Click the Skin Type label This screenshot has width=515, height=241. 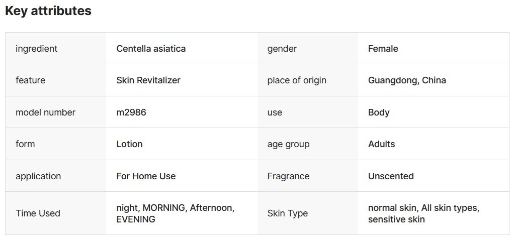click(288, 213)
